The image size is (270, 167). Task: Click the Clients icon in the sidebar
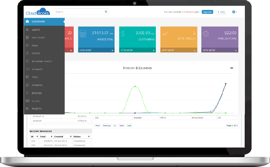point(27,30)
